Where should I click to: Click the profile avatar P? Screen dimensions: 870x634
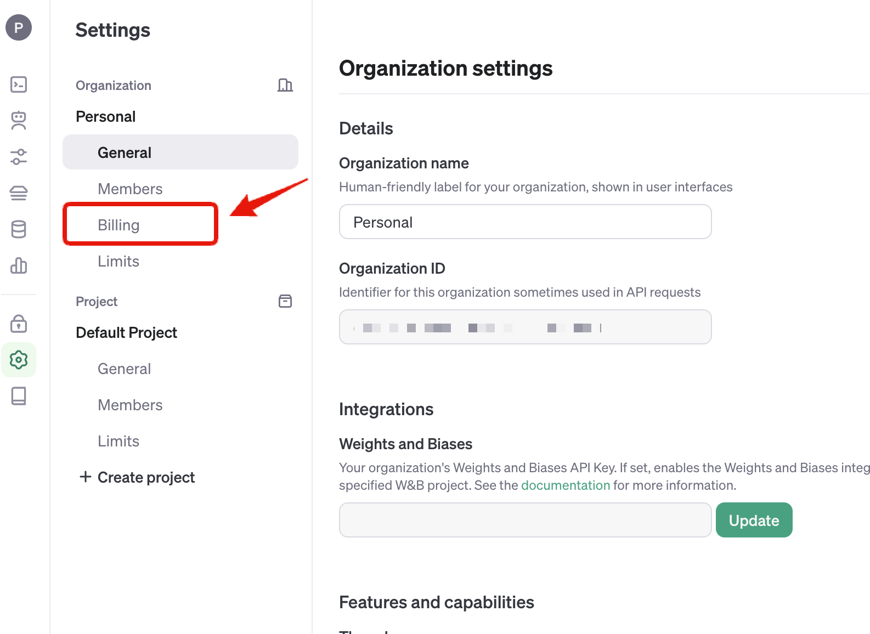coord(19,27)
